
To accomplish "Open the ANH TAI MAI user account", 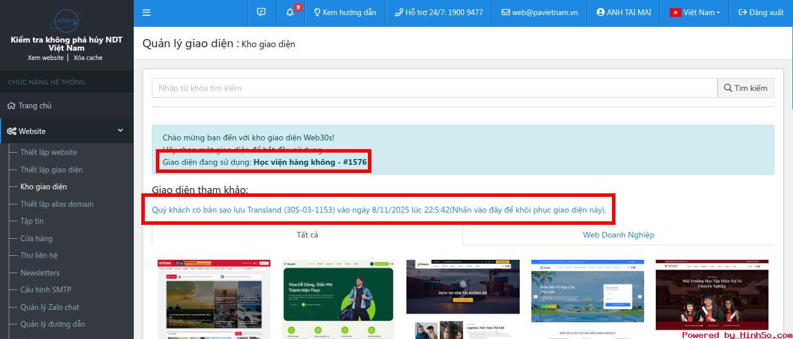I will coord(624,12).
